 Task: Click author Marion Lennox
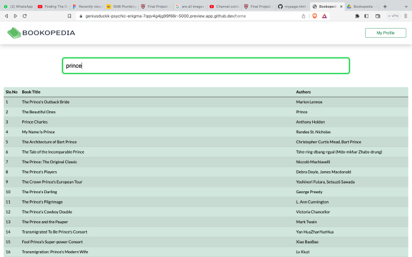tap(309, 102)
